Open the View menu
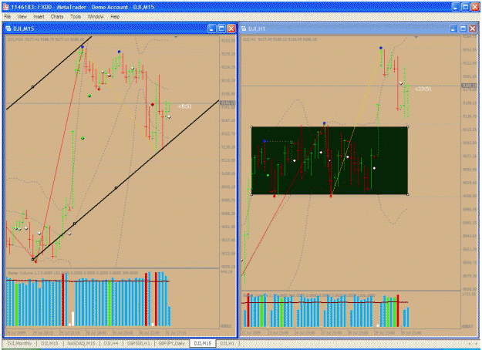Viewport: 482px width, 350px height. (x=22, y=17)
